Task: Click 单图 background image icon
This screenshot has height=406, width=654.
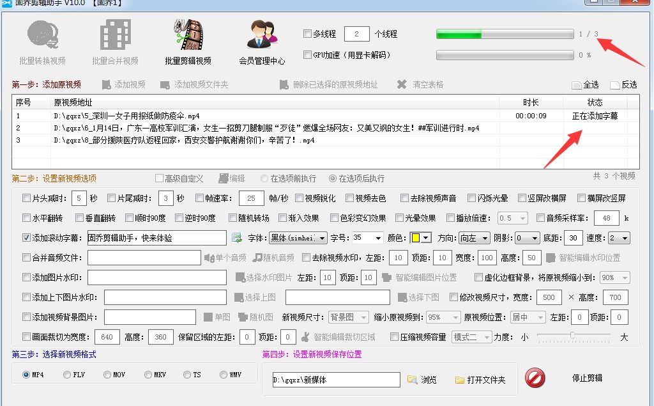Action: pyautogui.click(x=208, y=318)
